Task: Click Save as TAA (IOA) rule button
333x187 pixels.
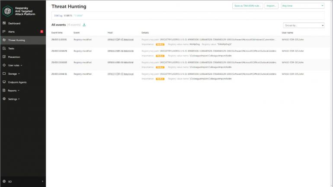Action: pyautogui.click(x=247, y=6)
